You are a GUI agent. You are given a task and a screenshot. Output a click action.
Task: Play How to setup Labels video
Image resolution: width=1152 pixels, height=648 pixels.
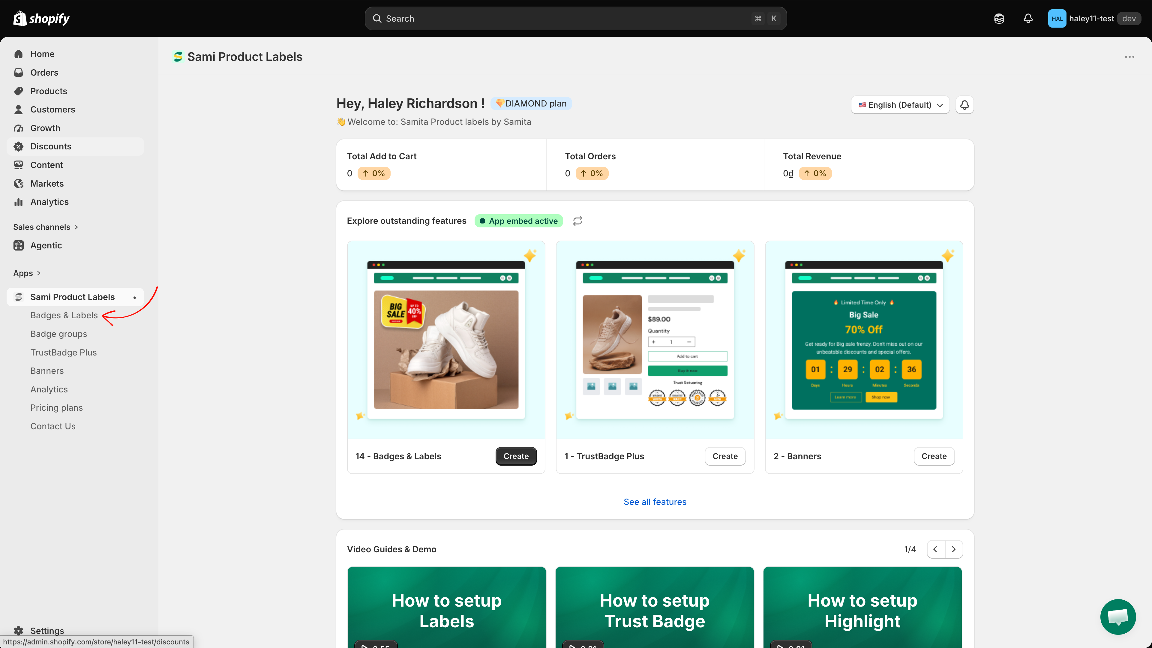pyautogui.click(x=446, y=607)
